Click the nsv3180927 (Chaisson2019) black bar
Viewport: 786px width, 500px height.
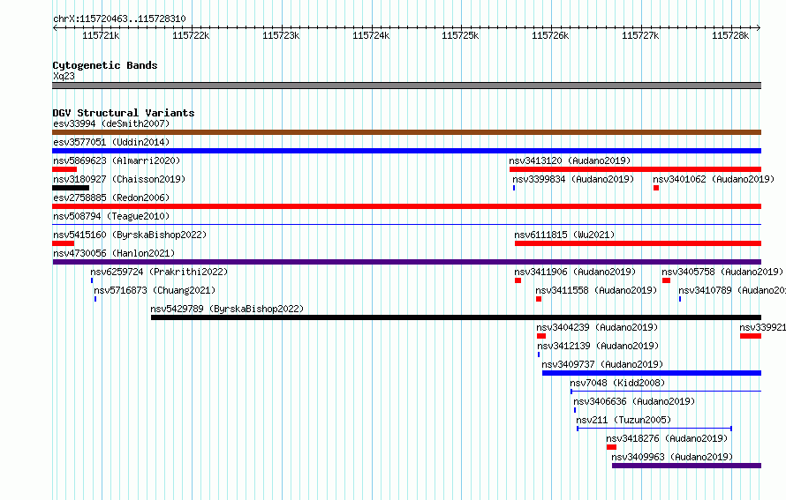pyautogui.click(x=71, y=188)
